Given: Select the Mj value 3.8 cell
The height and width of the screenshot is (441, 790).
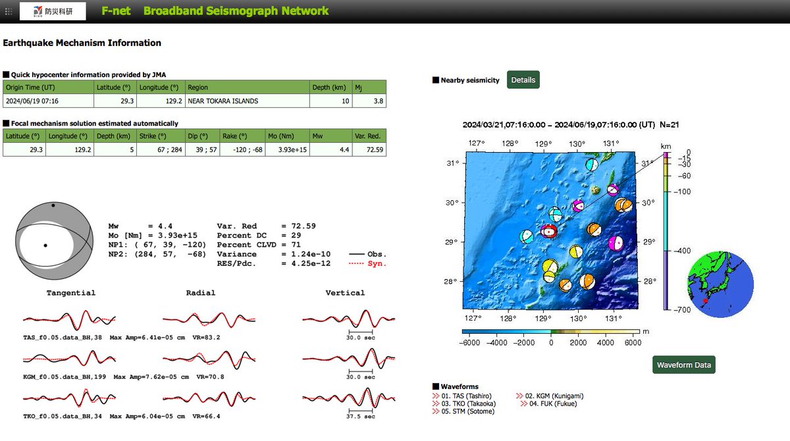Looking at the screenshot, I should [x=369, y=101].
